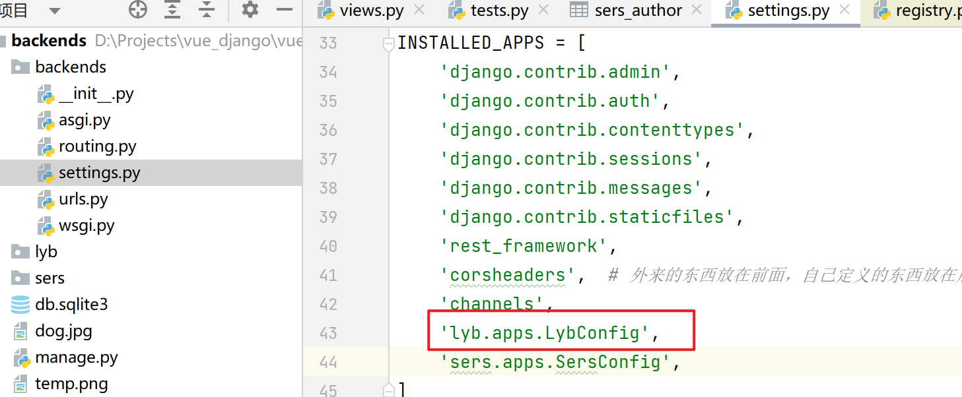Expand the lyb folder

pos(46,252)
